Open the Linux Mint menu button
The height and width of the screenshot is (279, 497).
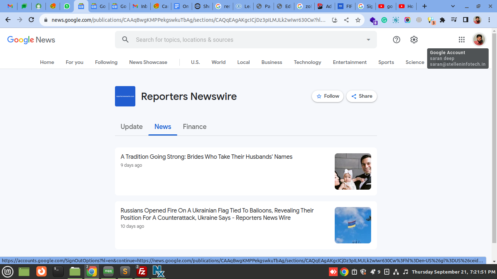click(8, 271)
